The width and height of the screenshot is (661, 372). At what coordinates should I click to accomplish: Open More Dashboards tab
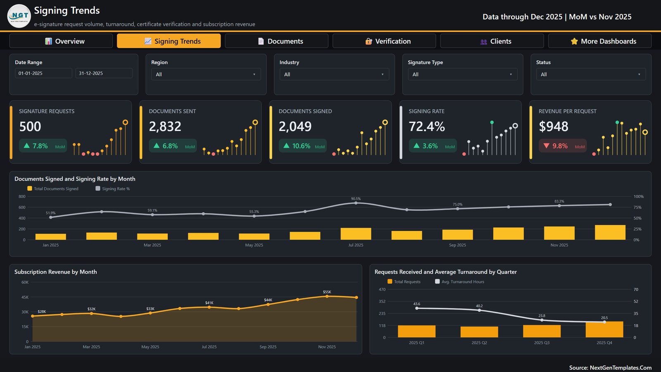coord(600,41)
